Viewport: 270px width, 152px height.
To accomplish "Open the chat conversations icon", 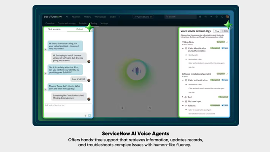I will (x=205, y=17).
